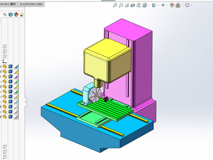Click the Display Style cube icon
The width and height of the screenshot is (213, 160).
[154, 5]
